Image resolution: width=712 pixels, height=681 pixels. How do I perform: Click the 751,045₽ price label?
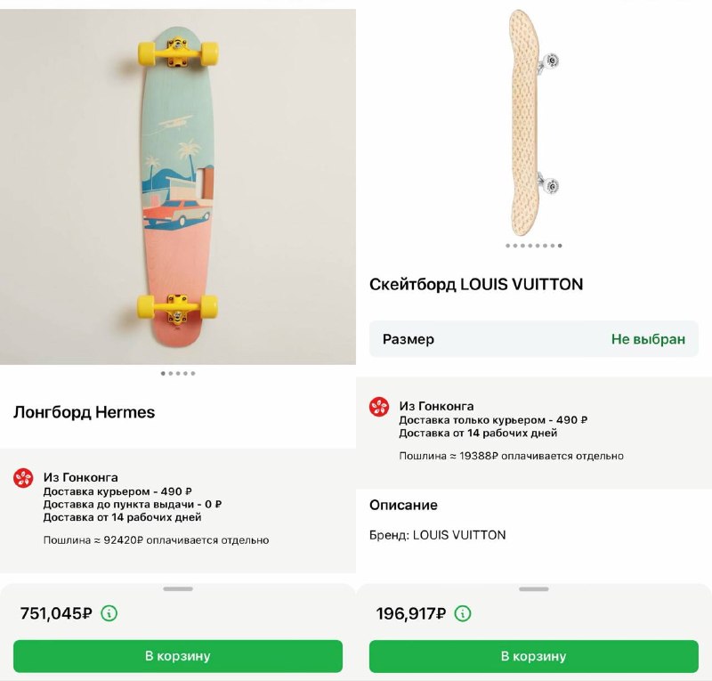click(x=56, y=613)
